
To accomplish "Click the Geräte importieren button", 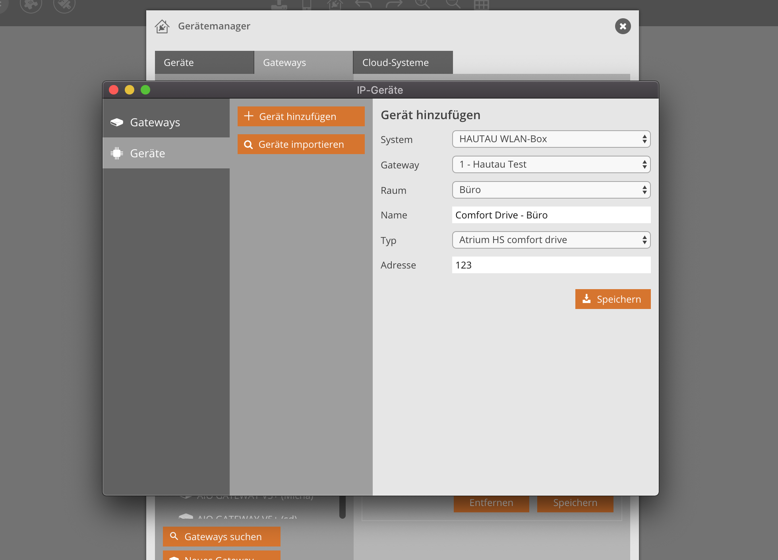I will (301, 144).
